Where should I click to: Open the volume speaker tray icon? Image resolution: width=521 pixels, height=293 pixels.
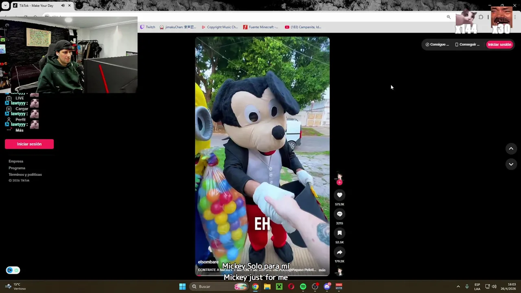[x=494, y=286]
